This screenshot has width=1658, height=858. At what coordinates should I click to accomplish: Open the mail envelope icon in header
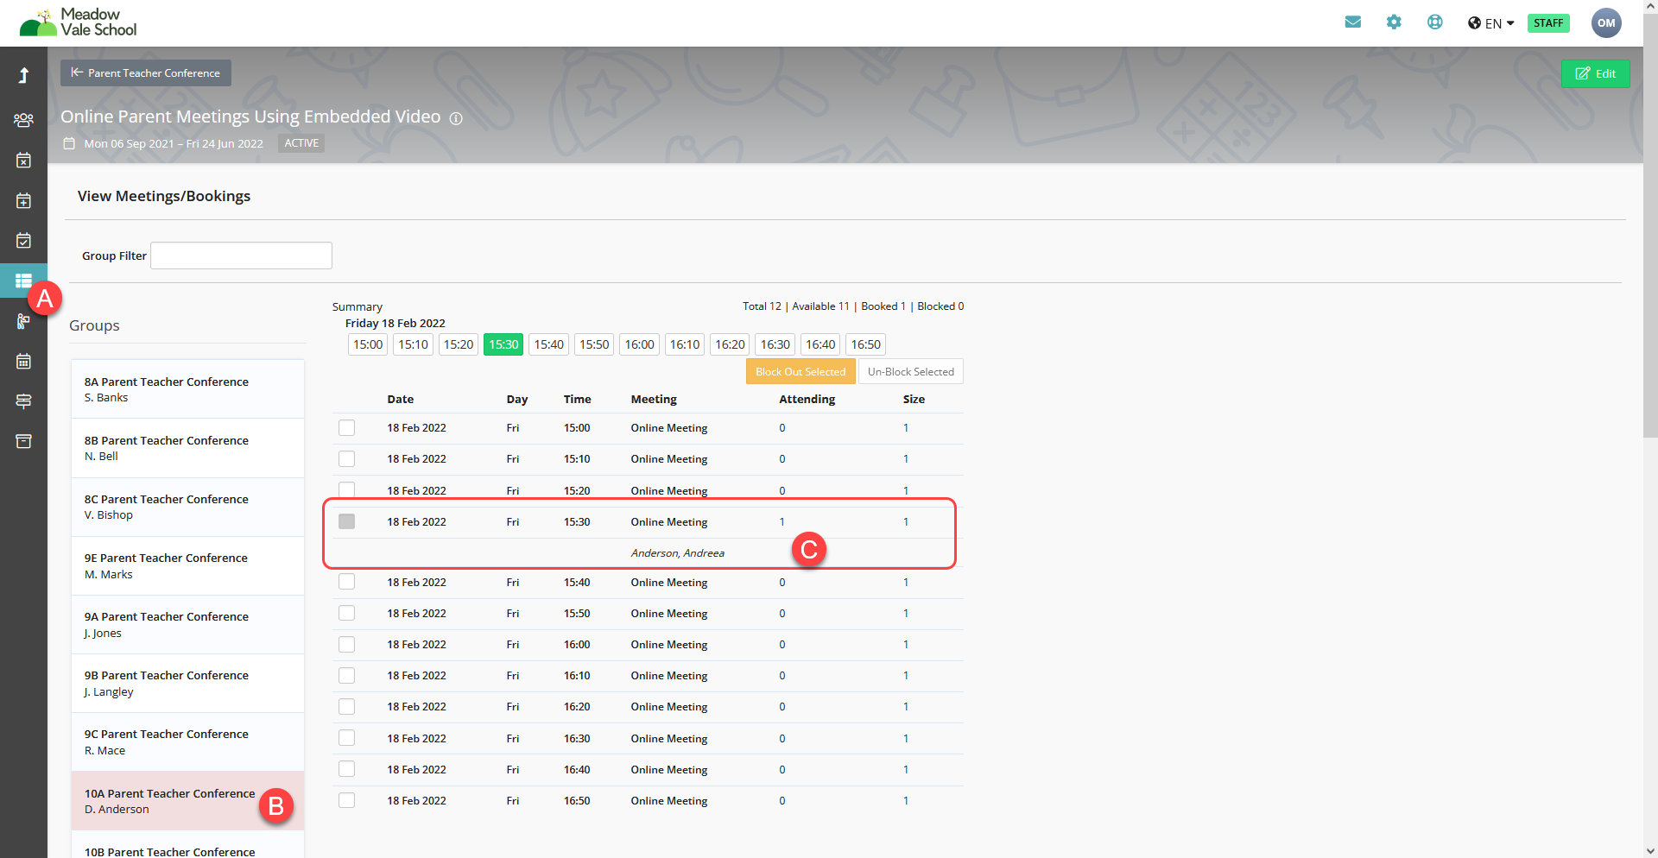pyautogui.click(x=1352, y=22)
